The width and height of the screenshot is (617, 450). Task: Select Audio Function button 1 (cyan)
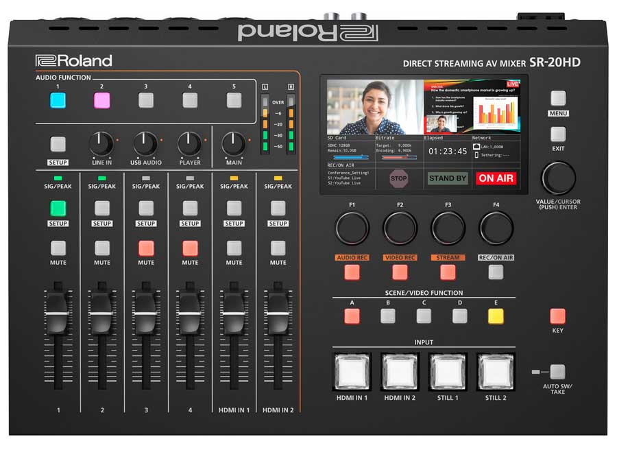tap(58, 100)
